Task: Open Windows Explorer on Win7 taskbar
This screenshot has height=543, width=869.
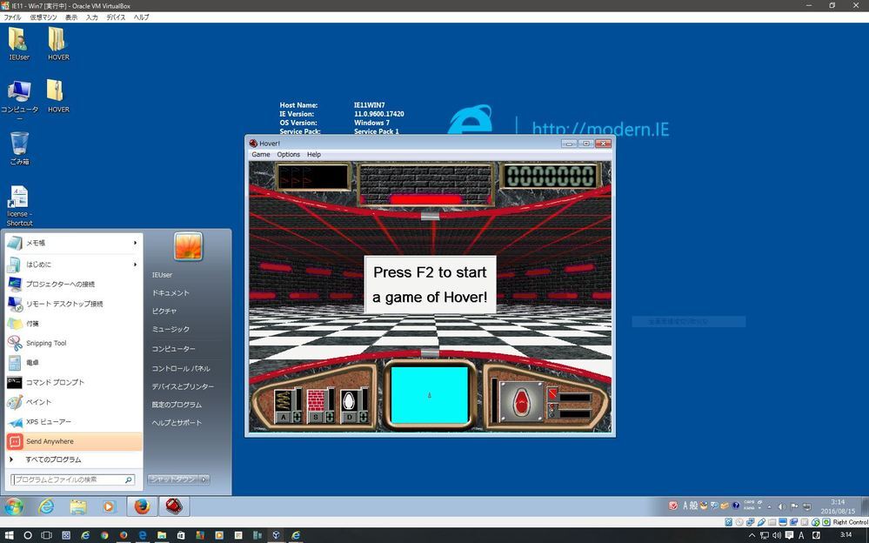Action: pyautogui.click(x=78, y=506)
